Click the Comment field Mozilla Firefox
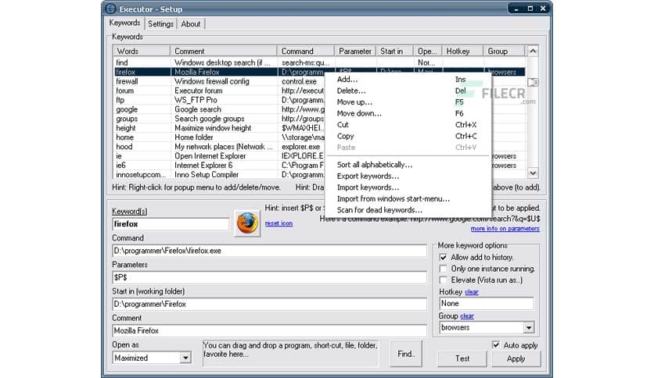 click(269, 330)
